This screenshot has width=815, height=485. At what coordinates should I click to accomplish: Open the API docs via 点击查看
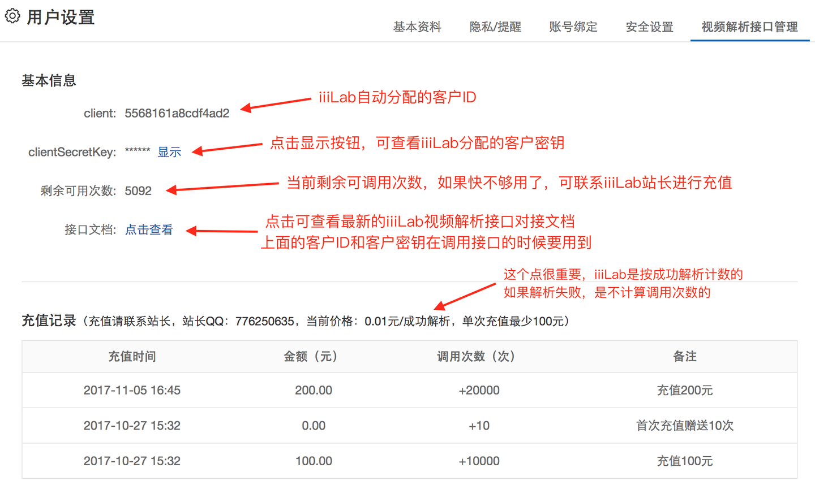tap(149, 229)
